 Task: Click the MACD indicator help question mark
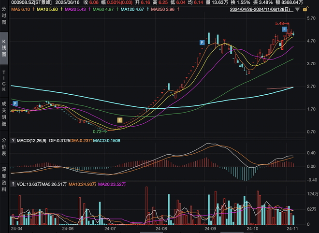(13, 141)
